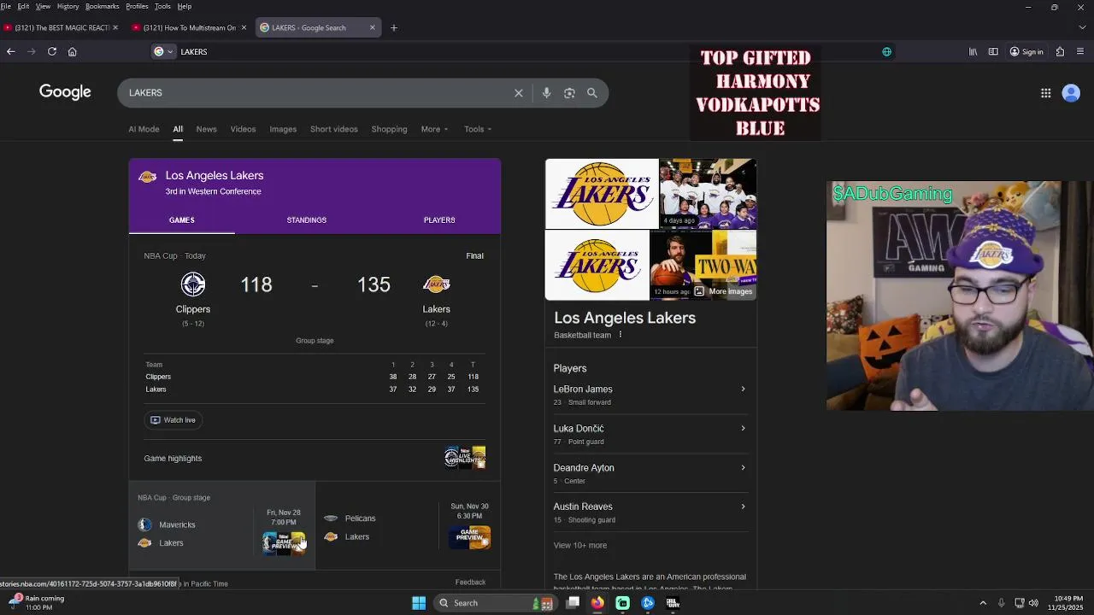Image resolution: width=1094 pixels, height=615 pixels.
Task: Open the Game highlights video thumbnail
Action: click(x=465, y=458)
